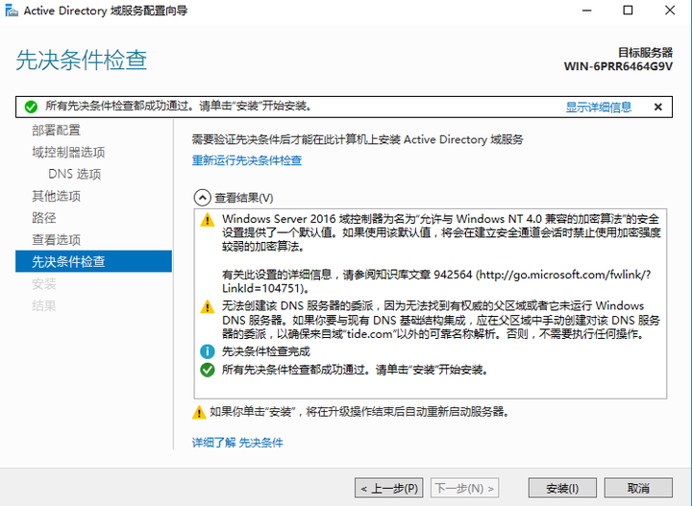692x506 pixels.
Task: Click the DNS delegation warning message text
Action: (x=441, y=320)
